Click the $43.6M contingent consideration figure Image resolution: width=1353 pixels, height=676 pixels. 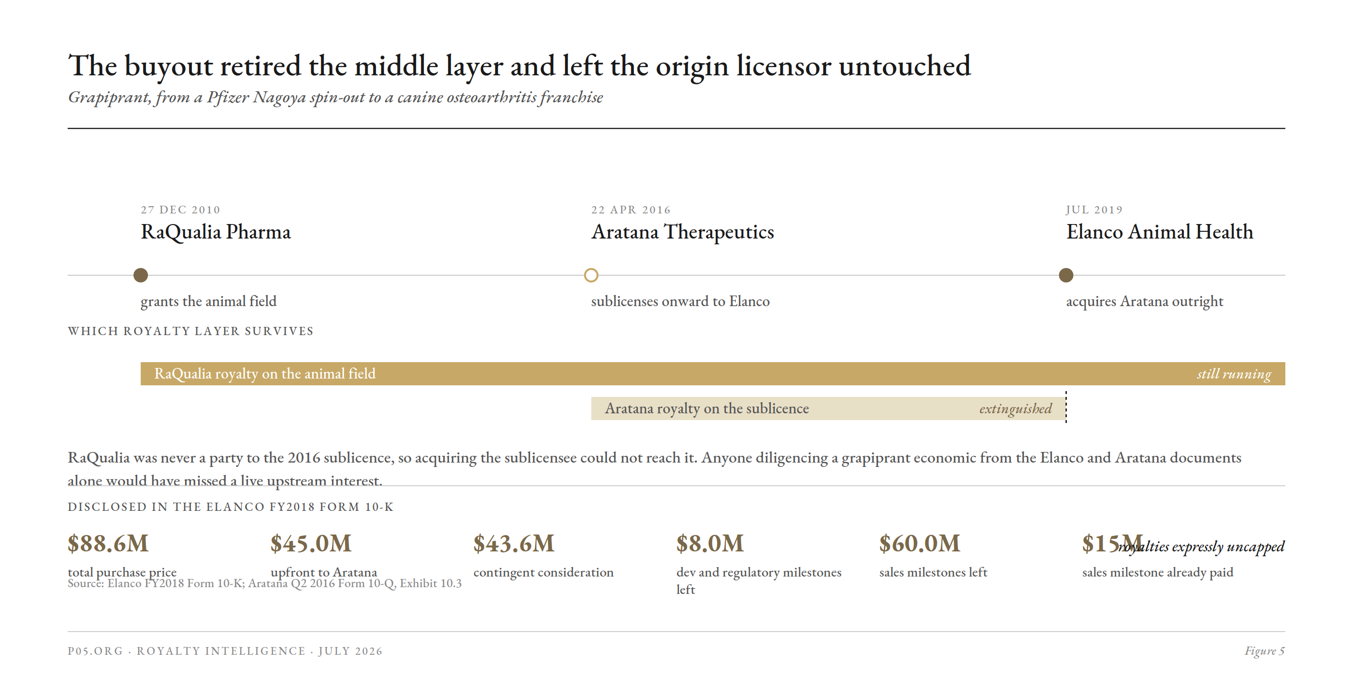click(514, 543)
